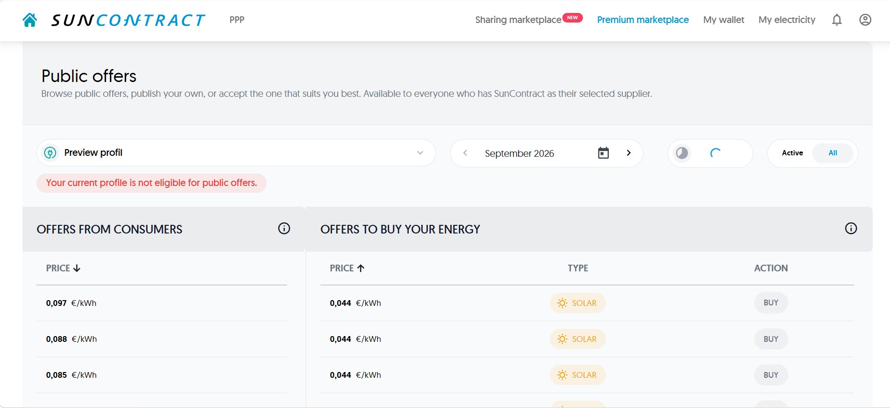
Task: Click BUY in third solar offer row
Action: click(x=771, y=375)
